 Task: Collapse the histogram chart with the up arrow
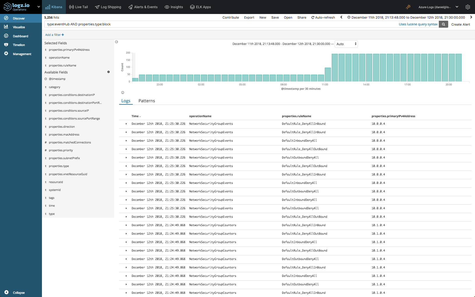coord(123,93)
